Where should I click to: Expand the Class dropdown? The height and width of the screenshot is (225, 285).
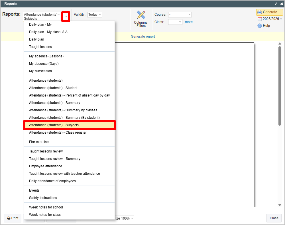click(x=175, y=22)
